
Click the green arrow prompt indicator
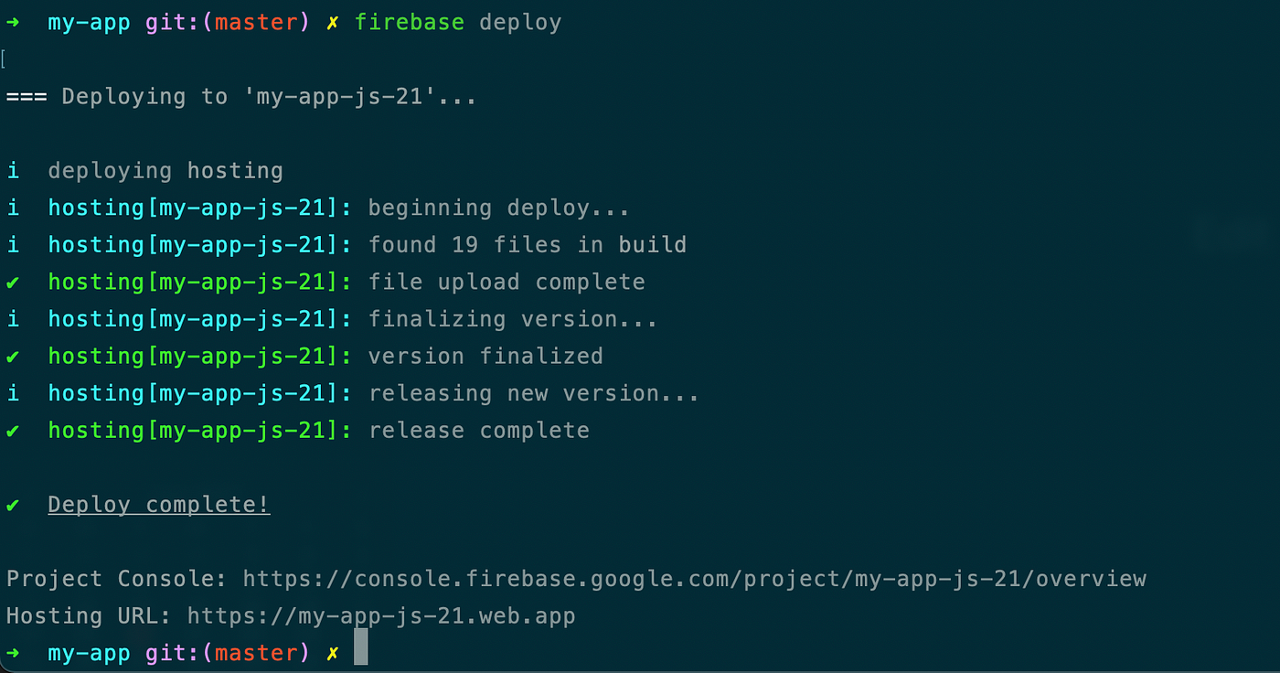[x=14, y=22]
